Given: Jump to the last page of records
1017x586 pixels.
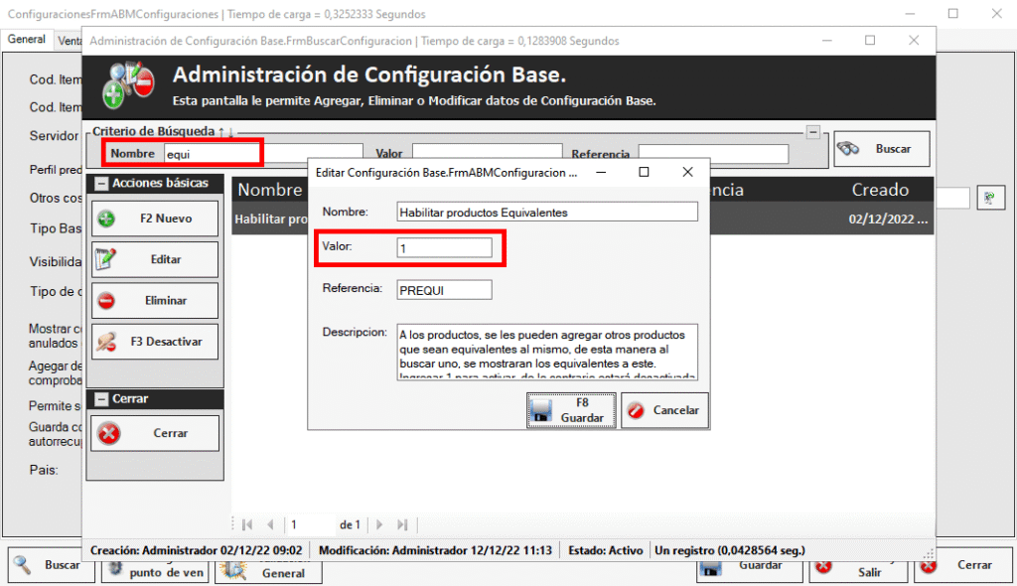Looking at the screenshot, I should pos(402,524).
